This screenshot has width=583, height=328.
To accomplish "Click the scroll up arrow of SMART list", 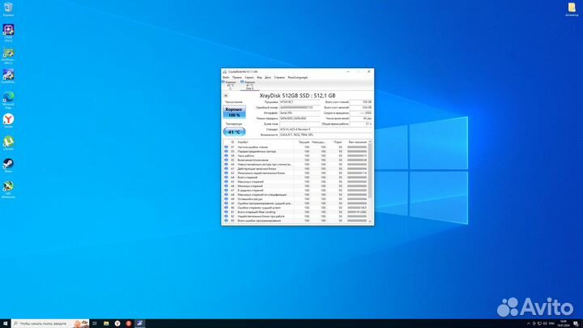I will coord(369,142).
